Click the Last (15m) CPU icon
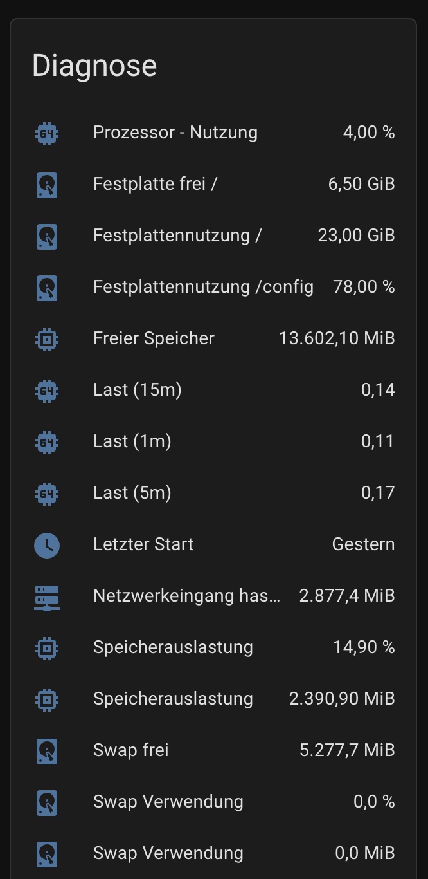 tap(47, 391)
